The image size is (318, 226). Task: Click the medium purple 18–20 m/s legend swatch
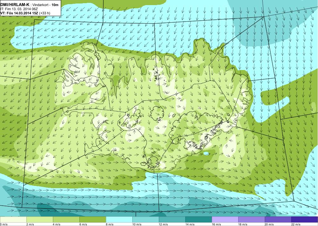tap(252, 220)
